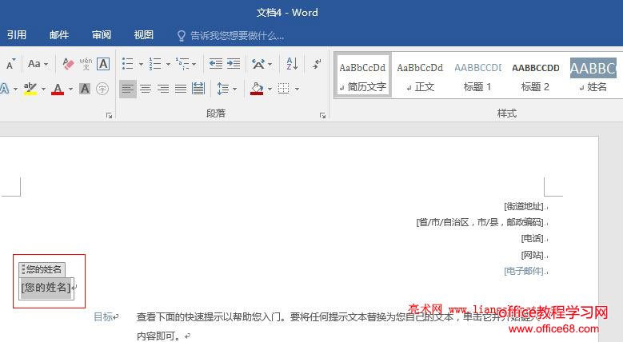
Task: Click the enclosed character 字 icon
Action: point(102,89)
